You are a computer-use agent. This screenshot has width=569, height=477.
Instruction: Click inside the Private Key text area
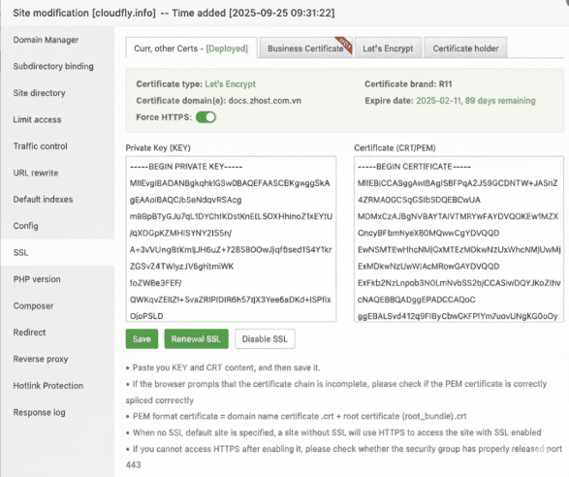click(231, 239)
